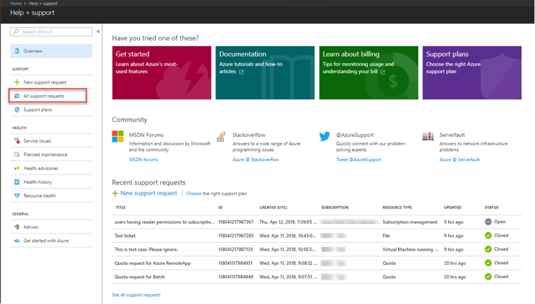Click the See all support requests link
The image size is (535, 304).
pos(136,295)
